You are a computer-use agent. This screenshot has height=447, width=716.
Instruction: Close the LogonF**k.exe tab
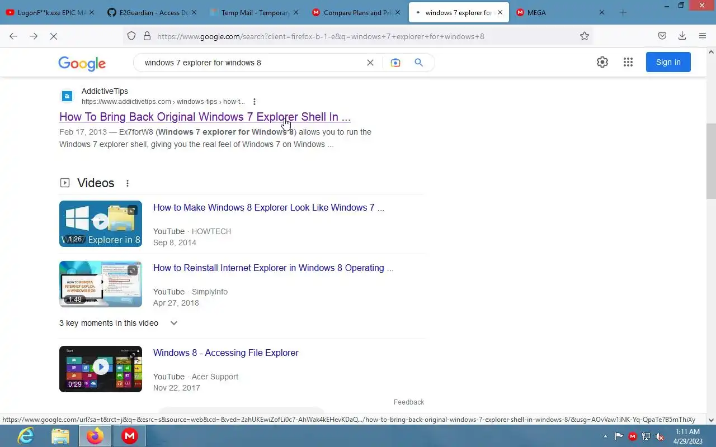[x=92, y=12]
